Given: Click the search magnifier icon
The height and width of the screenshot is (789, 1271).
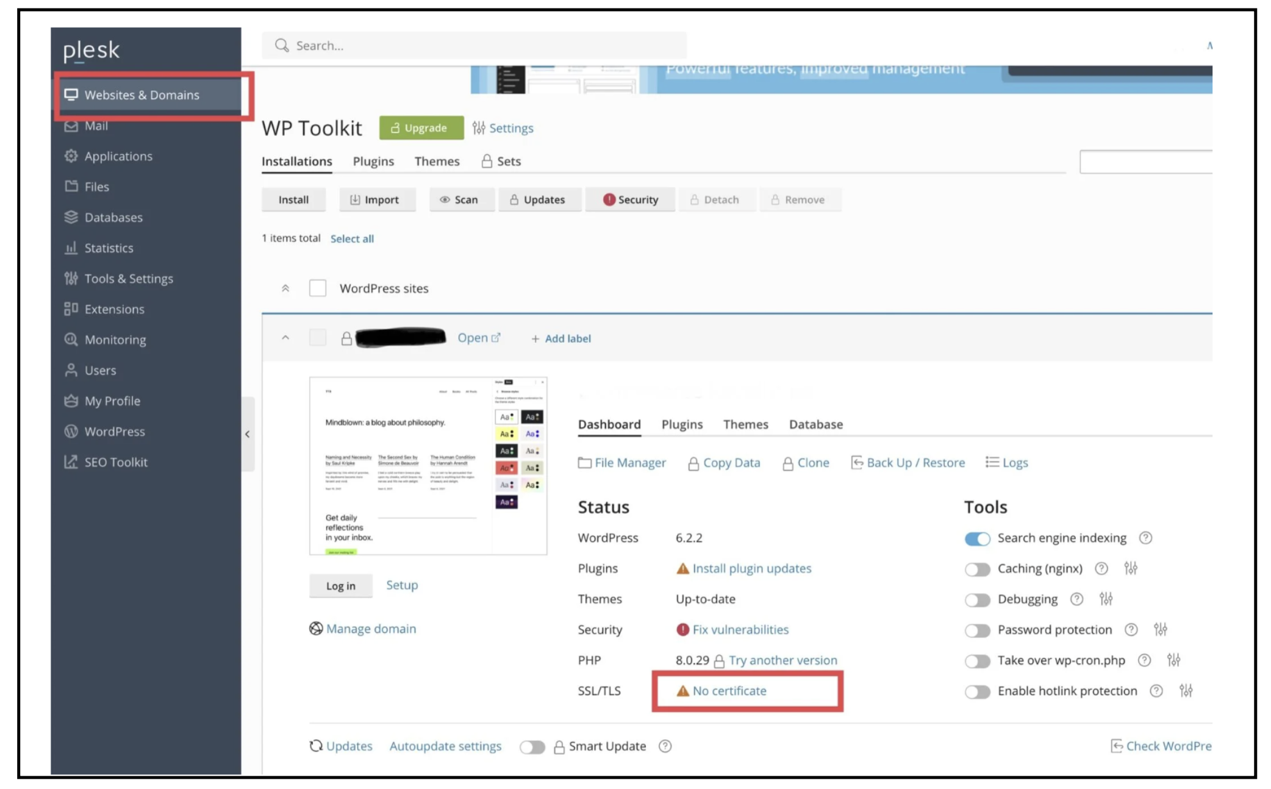Looking at the screenshot, I should tap(281, 46).
